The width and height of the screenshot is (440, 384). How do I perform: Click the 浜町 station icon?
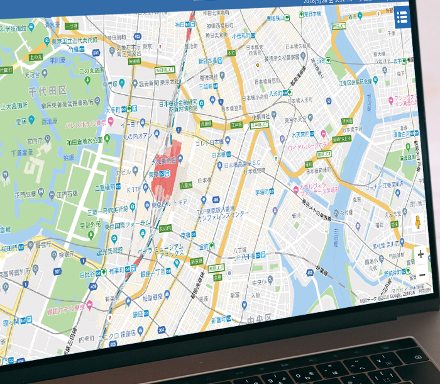[328, 60]
